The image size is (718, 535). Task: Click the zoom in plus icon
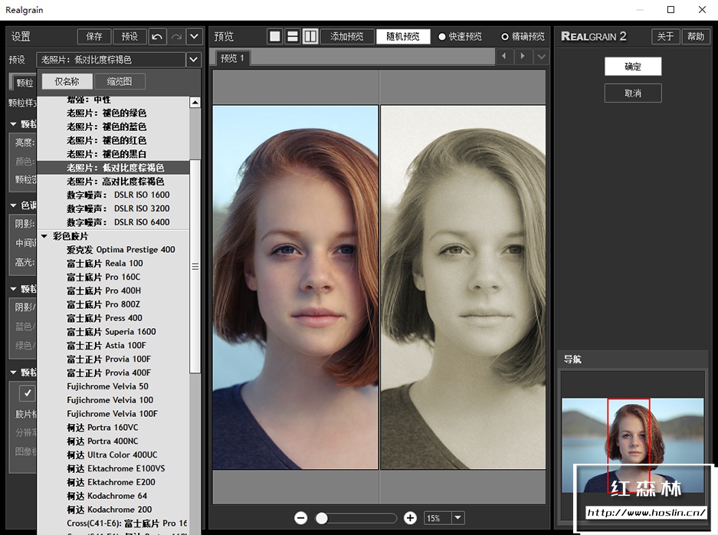tap(410, 518)
